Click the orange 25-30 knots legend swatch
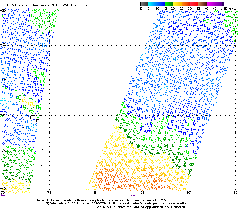 tap(186, 4)
